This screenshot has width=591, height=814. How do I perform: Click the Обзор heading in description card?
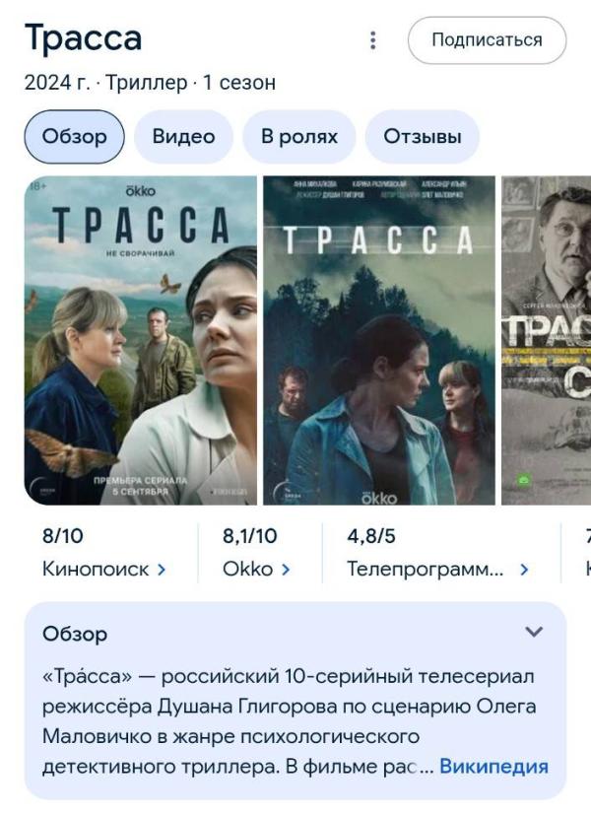point(75,634)
